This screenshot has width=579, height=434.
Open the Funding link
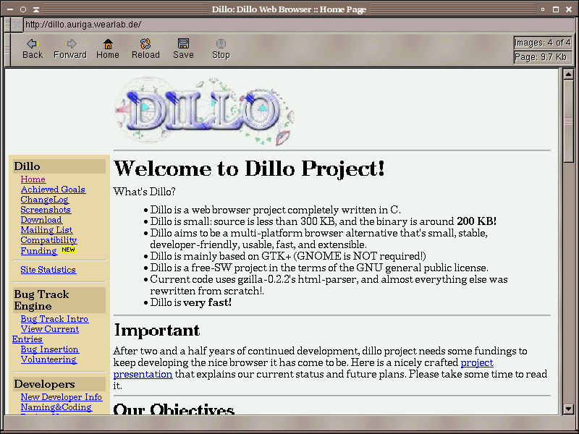[x=39, y=251]
